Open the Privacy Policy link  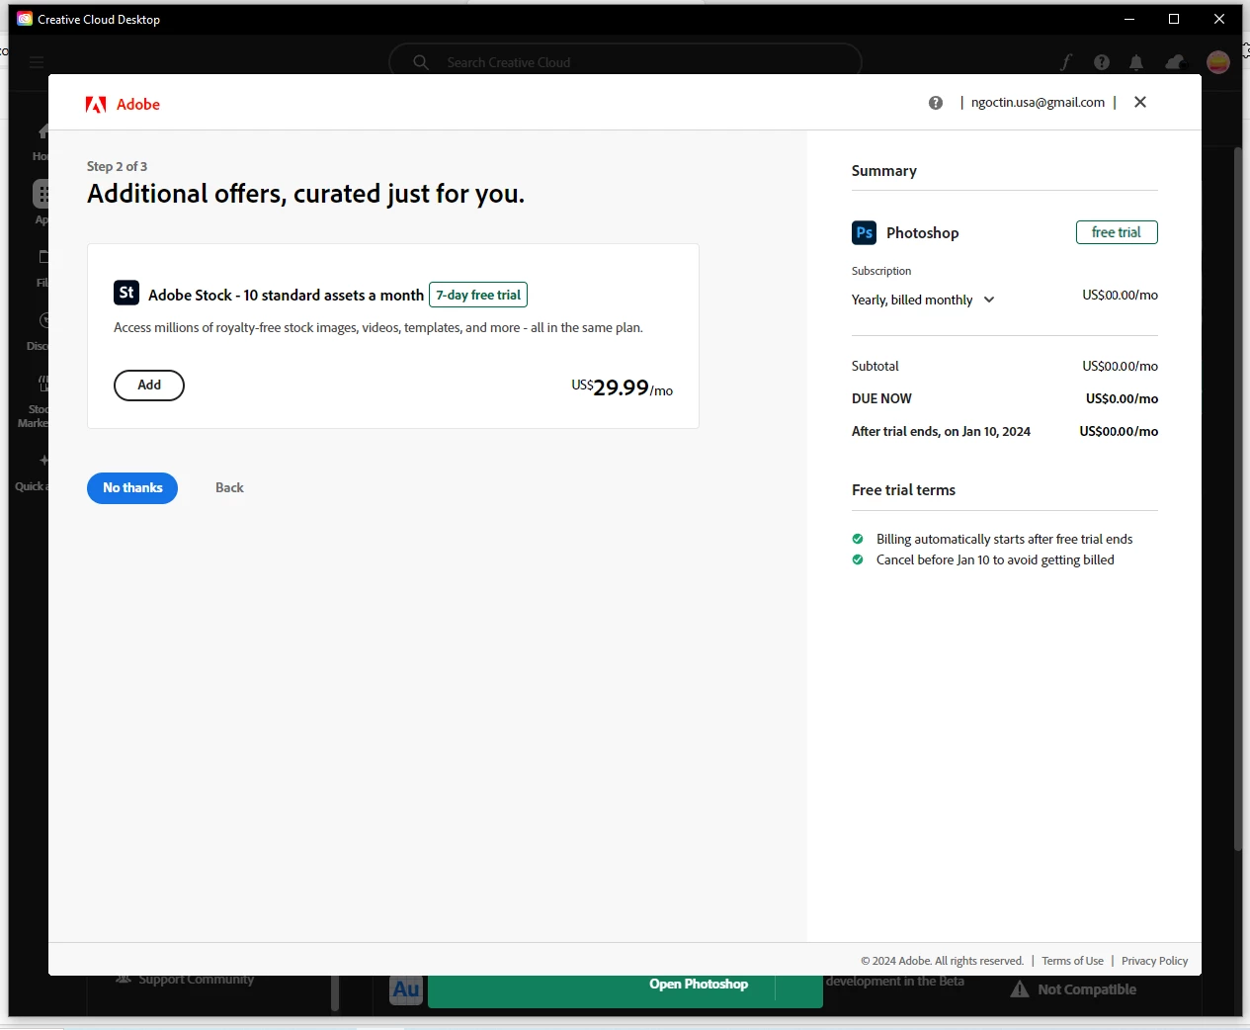[1154, 961]
